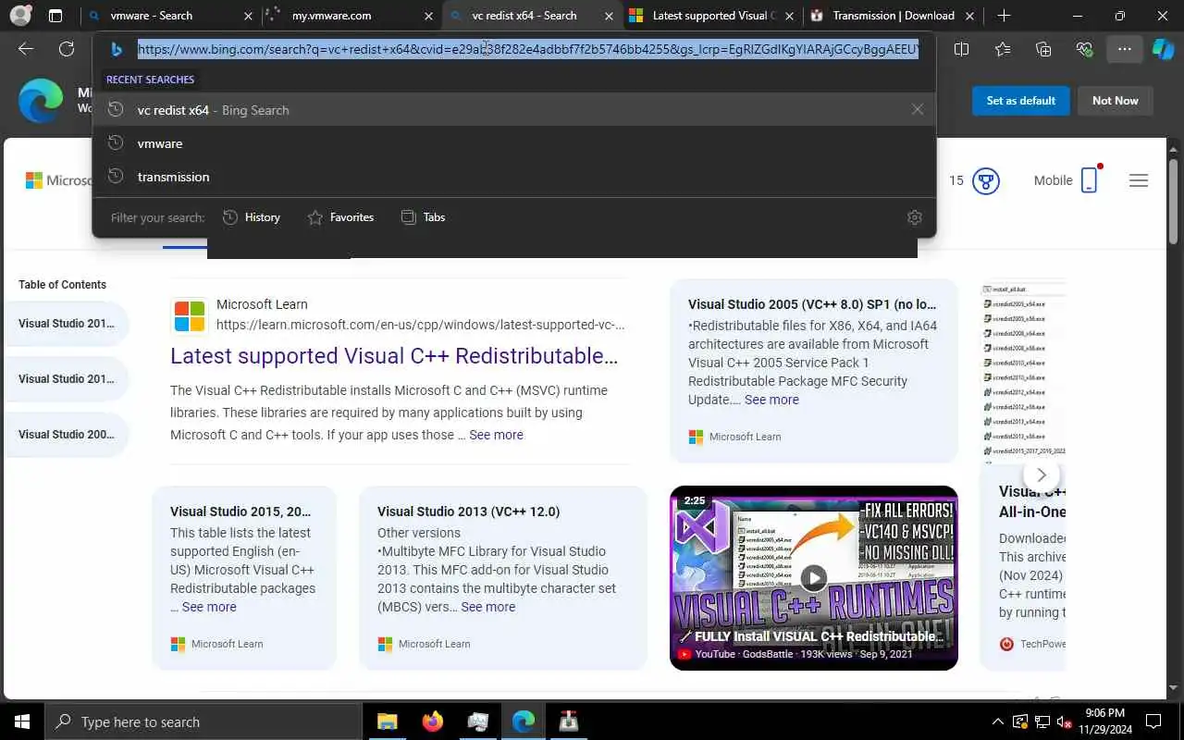Open the Bing hamburger menu
Viewport: 1184px width, 740px height.
pos(1139,180)
